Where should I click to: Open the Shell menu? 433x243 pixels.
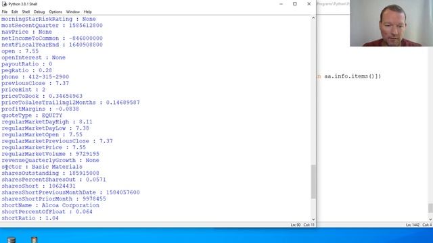(x=26, y=12)
